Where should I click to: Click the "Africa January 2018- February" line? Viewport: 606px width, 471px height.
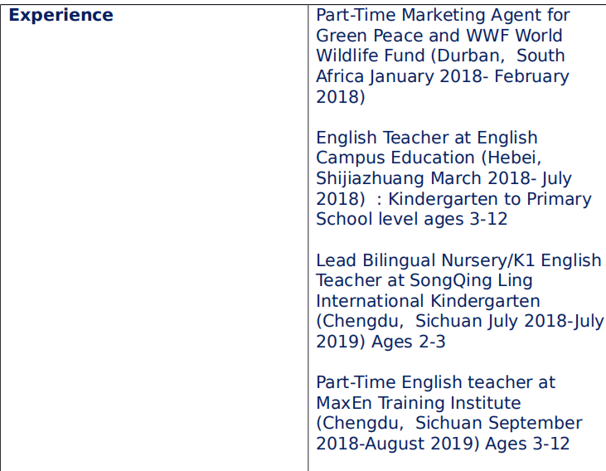(443, 76)
